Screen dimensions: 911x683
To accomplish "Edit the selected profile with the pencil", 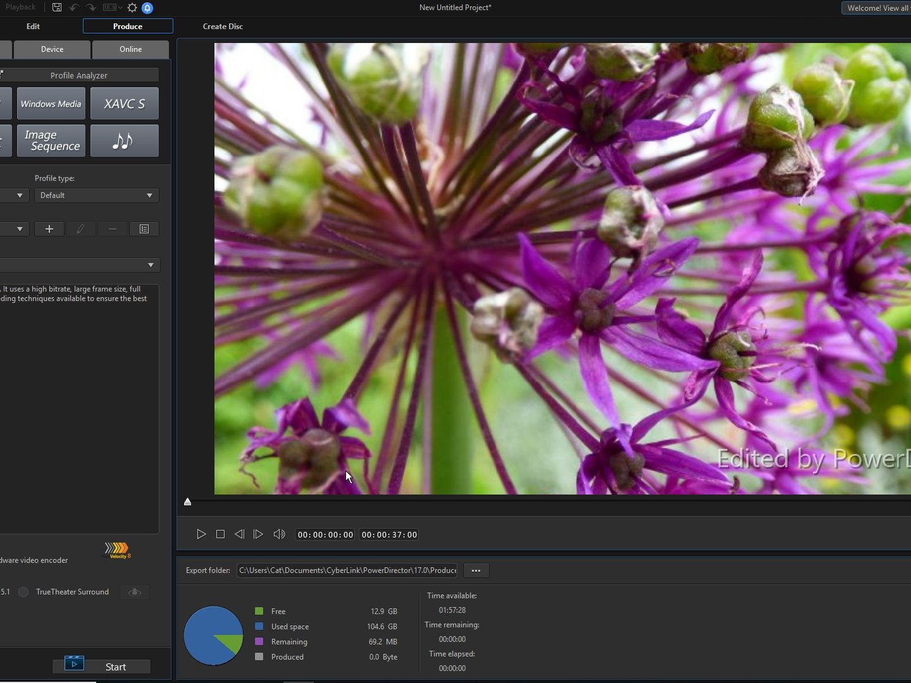I will (80, 229).
